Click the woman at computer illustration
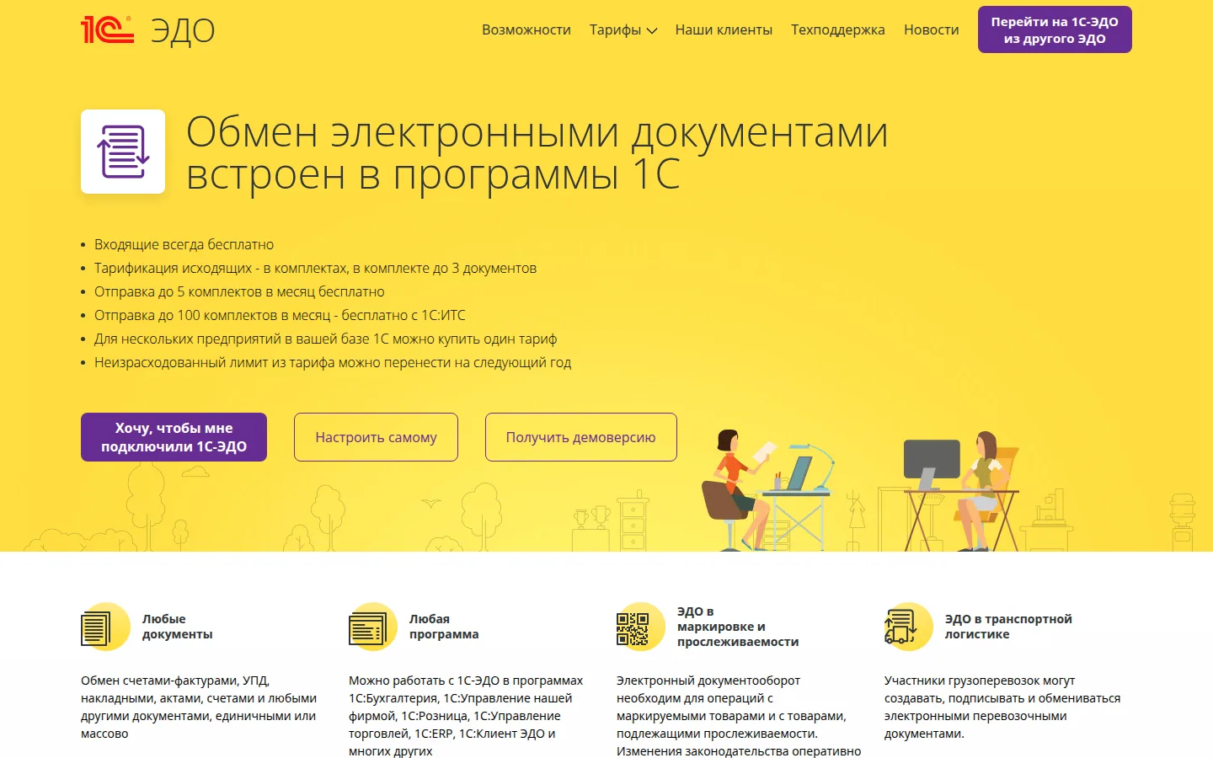 click(962, 492)
